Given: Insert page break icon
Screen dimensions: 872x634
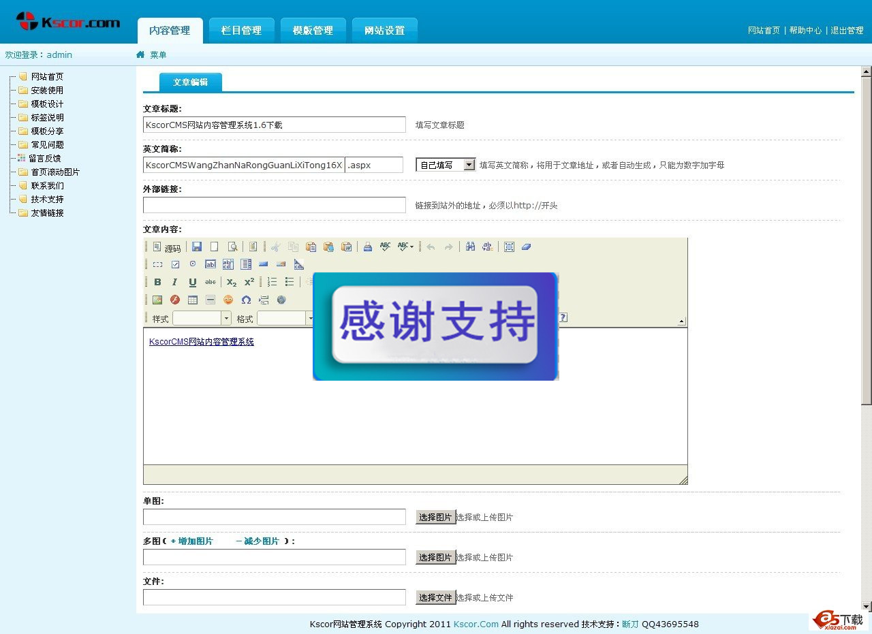Looking at the screenshot, I should 264,300.
